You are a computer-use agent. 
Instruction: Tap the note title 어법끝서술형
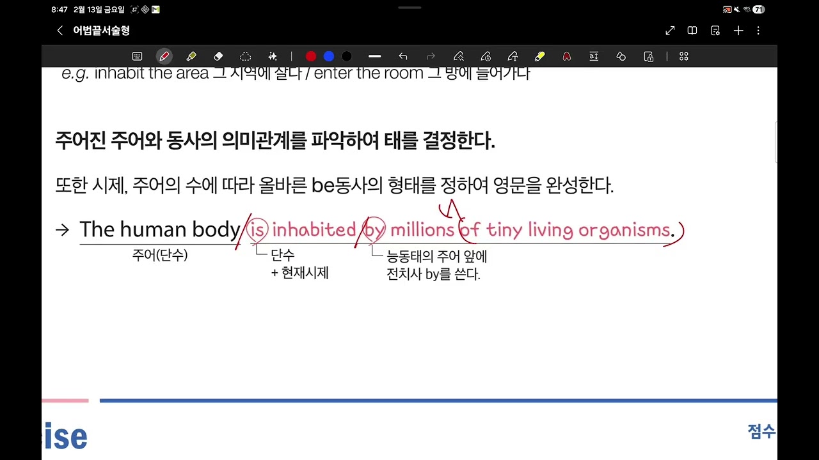click(x=101, y=31)
